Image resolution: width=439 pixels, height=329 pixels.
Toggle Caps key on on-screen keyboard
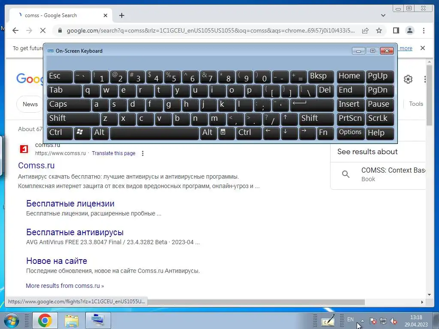coord(69,105)
